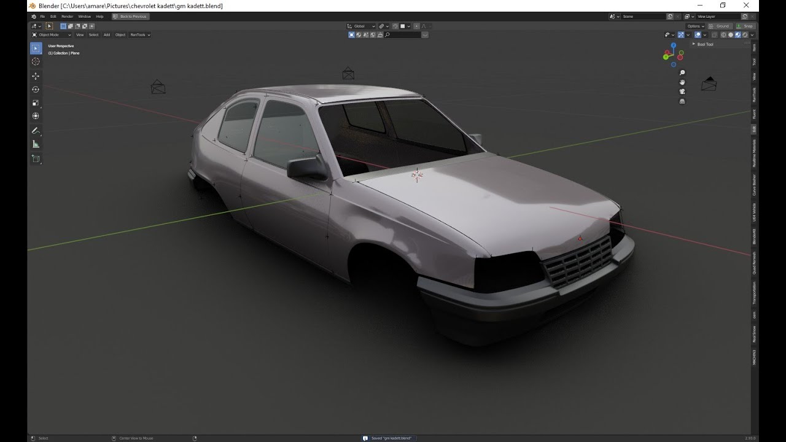Click the pan view hand icon
Screen dimensions: 786x442
tap(682, 82)
